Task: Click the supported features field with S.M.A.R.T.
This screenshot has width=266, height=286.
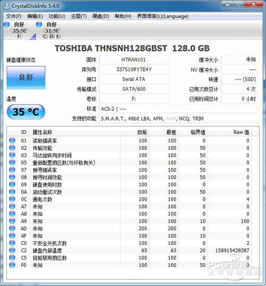Action: point(178,118)
